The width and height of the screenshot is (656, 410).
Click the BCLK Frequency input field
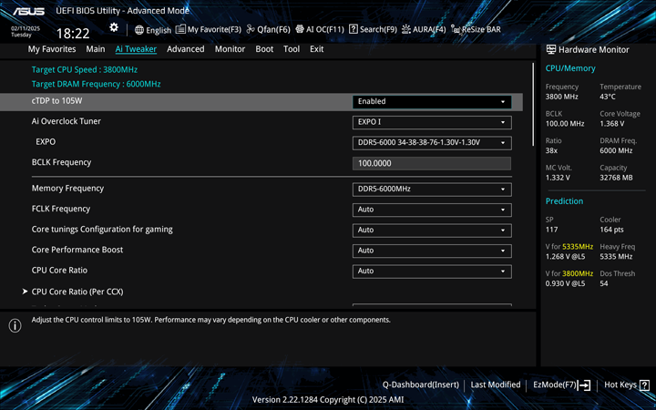tap(431, 163)
